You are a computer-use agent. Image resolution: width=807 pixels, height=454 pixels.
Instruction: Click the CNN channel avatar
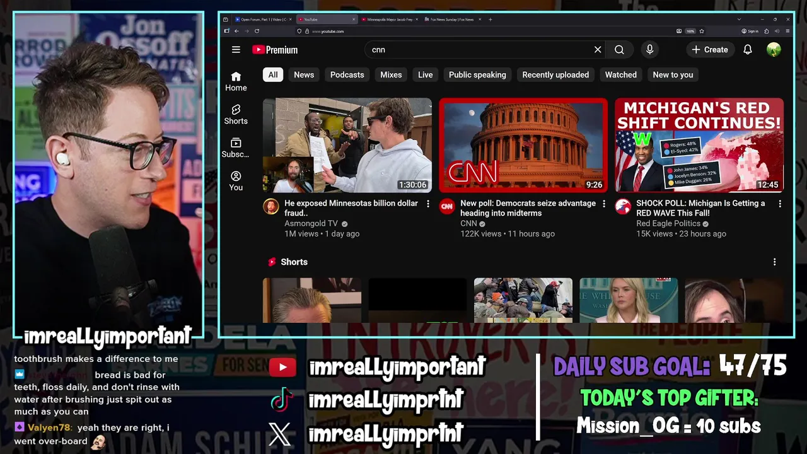coord(447,206)
